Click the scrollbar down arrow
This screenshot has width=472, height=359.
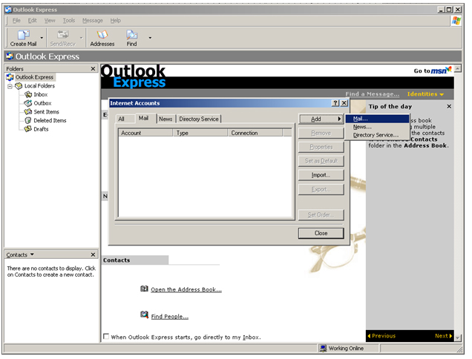click(458, 338)
